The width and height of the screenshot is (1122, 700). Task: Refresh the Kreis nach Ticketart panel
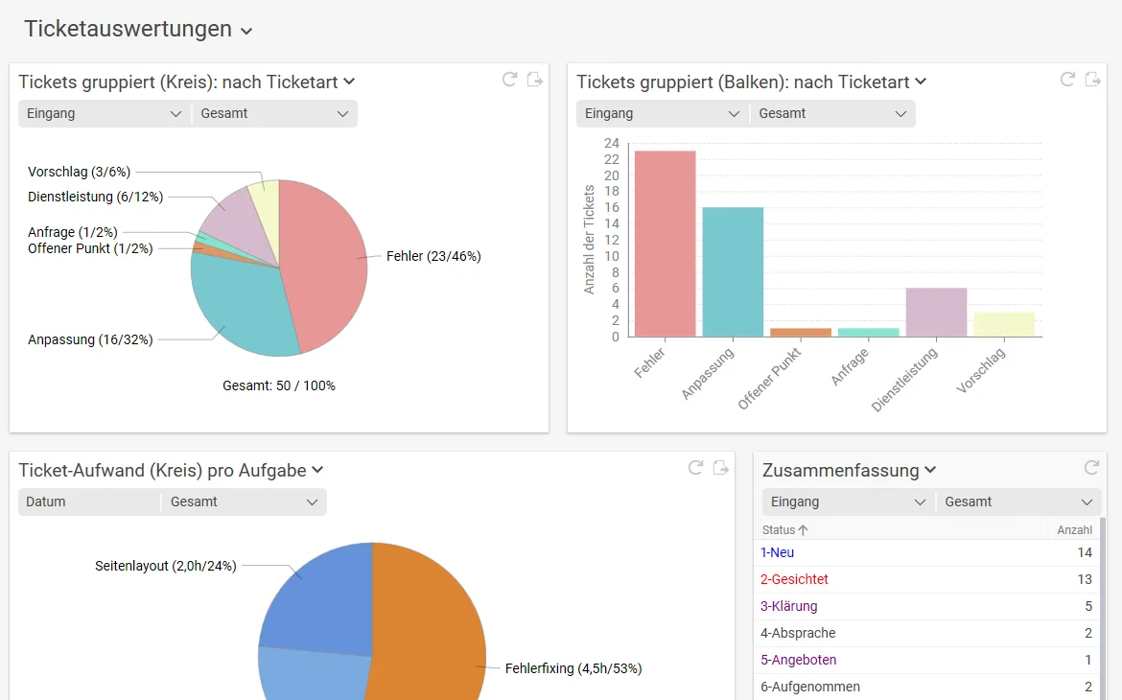pos(509,80)
